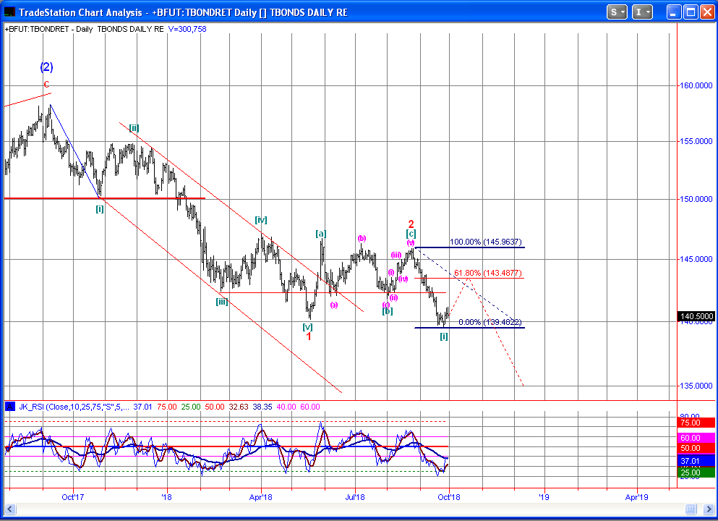Screen dimensions: 718x521
Task: Select the [iii] wave label
Action: pos(222,302)
